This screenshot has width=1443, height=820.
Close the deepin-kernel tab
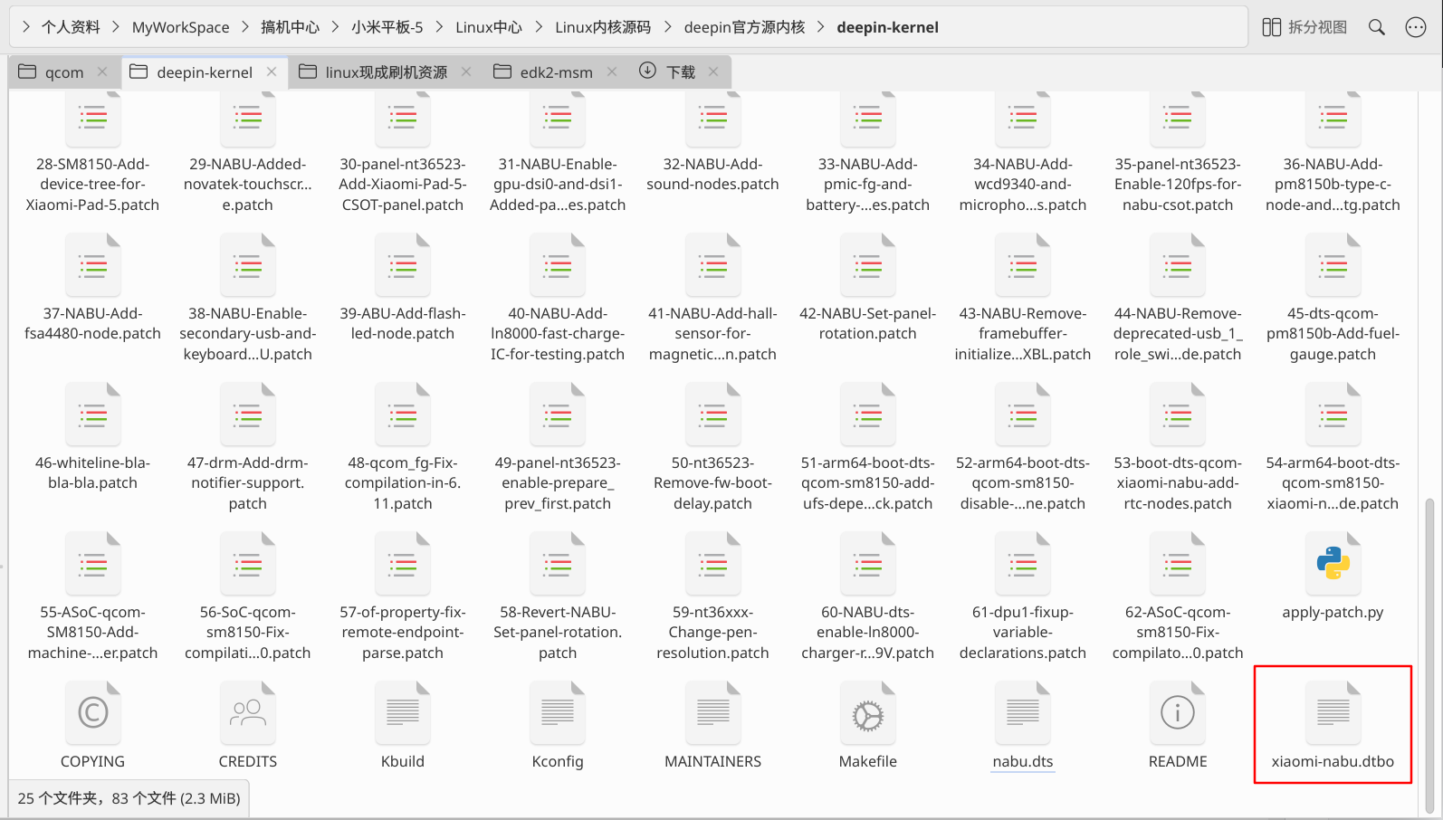click(x=272, y=72)
